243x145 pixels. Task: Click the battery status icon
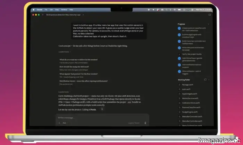tap(179, 10)
